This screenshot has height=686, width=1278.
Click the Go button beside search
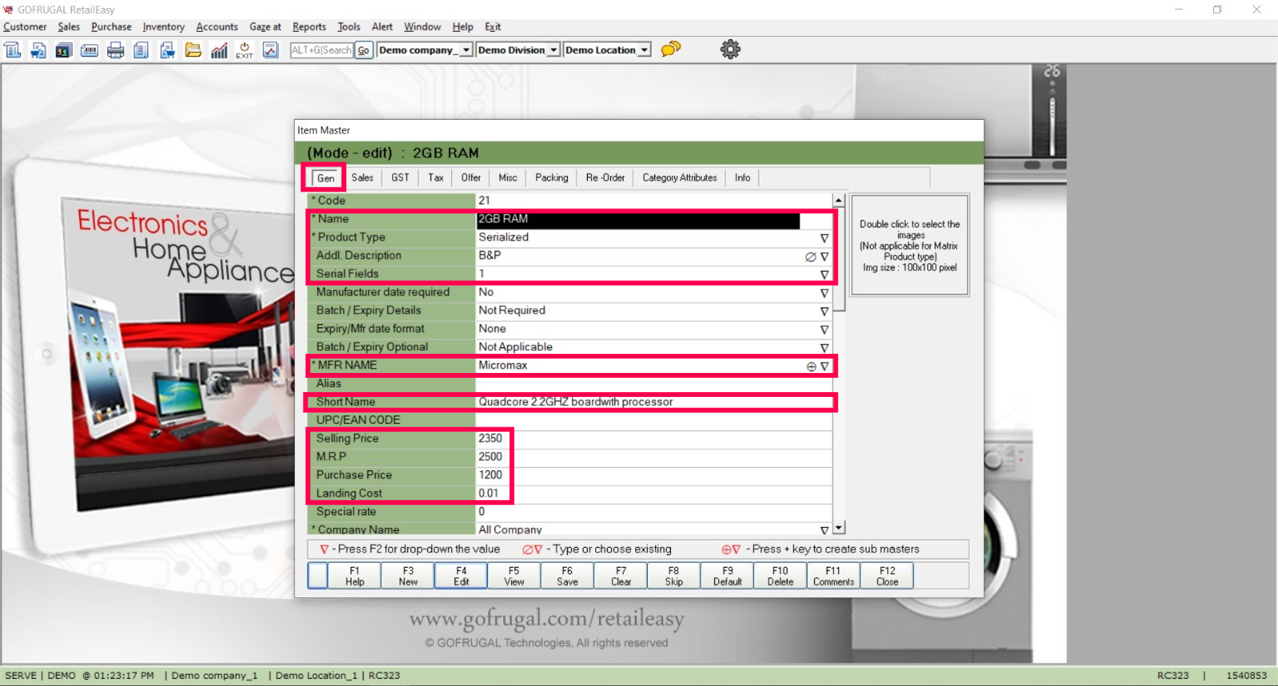pyautogui.click(x=363, y=50)
